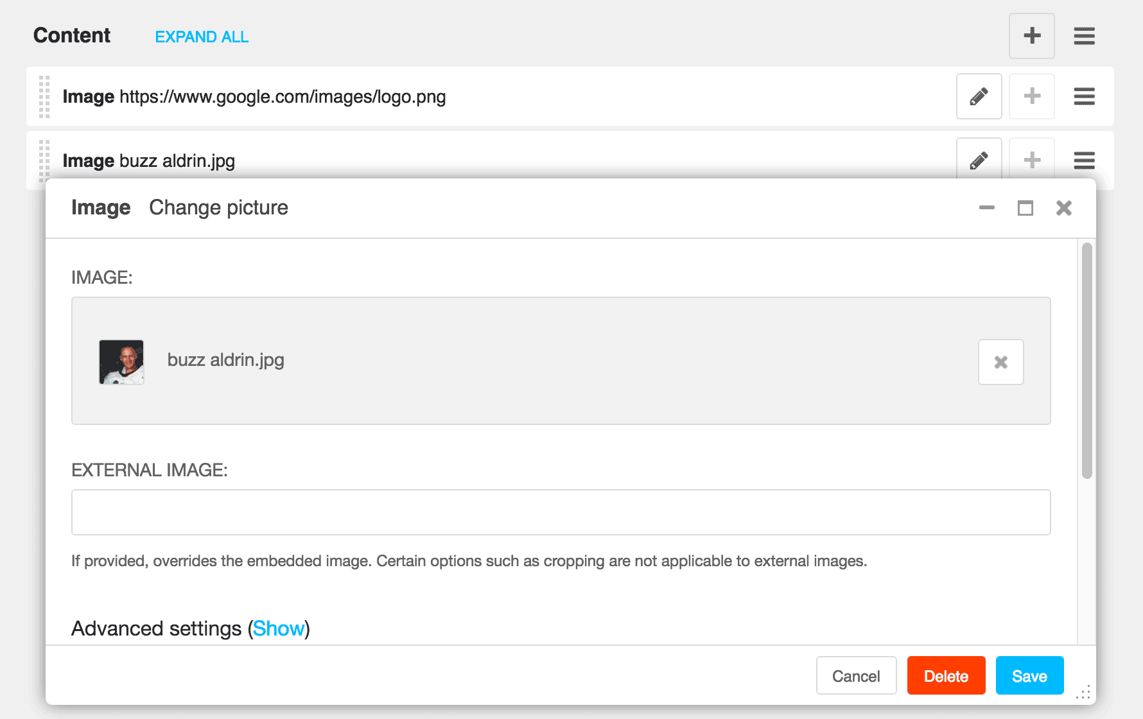Click EXPAND ALL link
The image size is (1143, 719).
pyautogui.click(x=202, y=37)
